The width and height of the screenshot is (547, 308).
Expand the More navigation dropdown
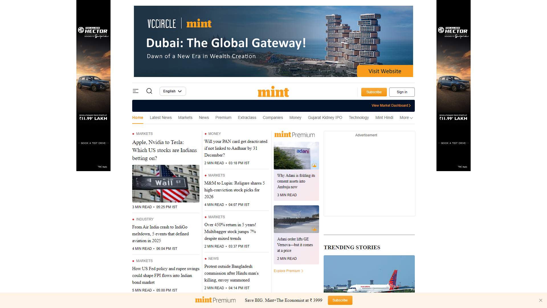[406, 117]
